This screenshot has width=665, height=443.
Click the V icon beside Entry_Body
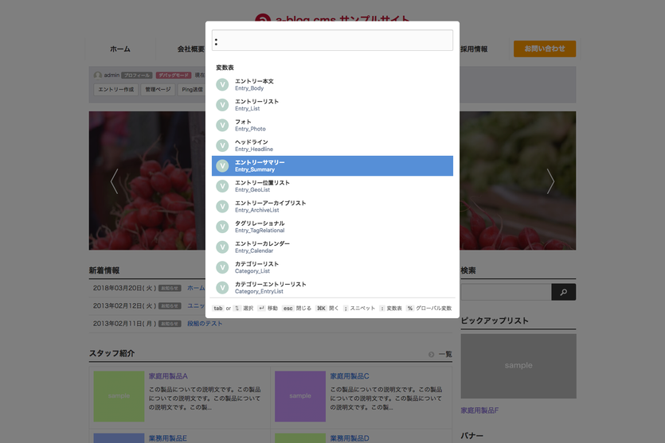[x=222, y=85]
